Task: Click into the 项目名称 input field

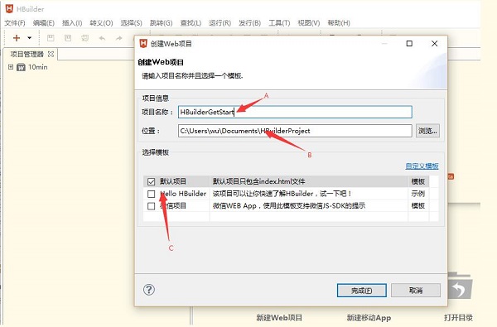Action: coord(295,112)
